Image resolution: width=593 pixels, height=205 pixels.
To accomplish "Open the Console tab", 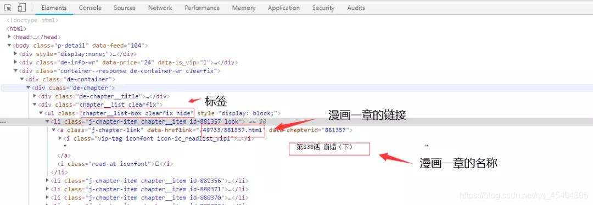I will 90,8.
